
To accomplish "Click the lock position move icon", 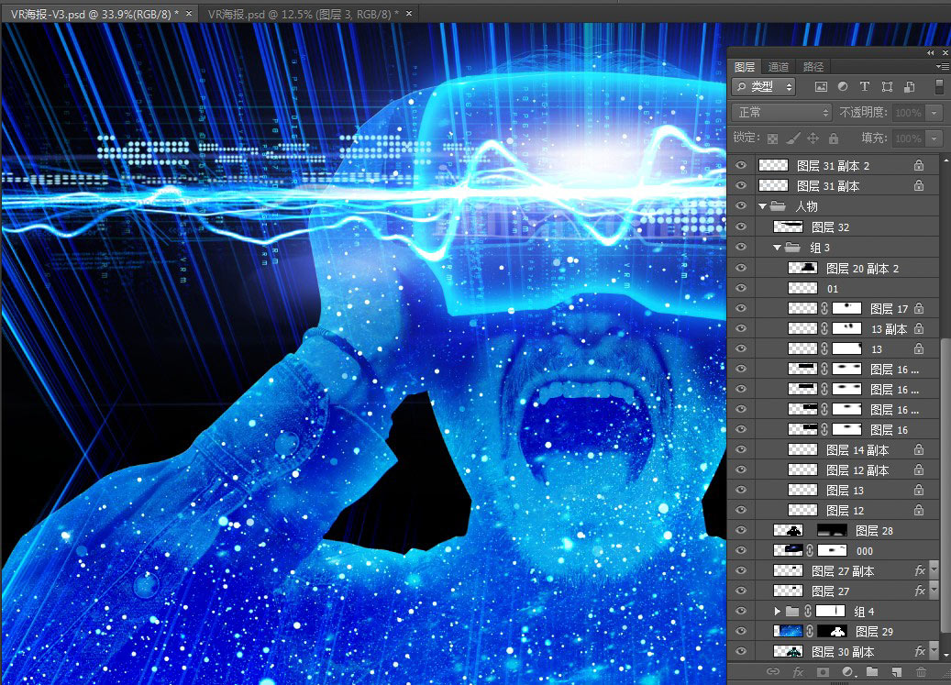I will pos(813,138).
